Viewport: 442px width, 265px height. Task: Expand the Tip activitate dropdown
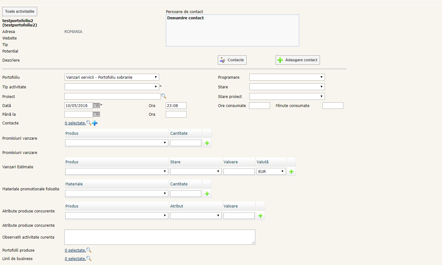pos(112,87)
